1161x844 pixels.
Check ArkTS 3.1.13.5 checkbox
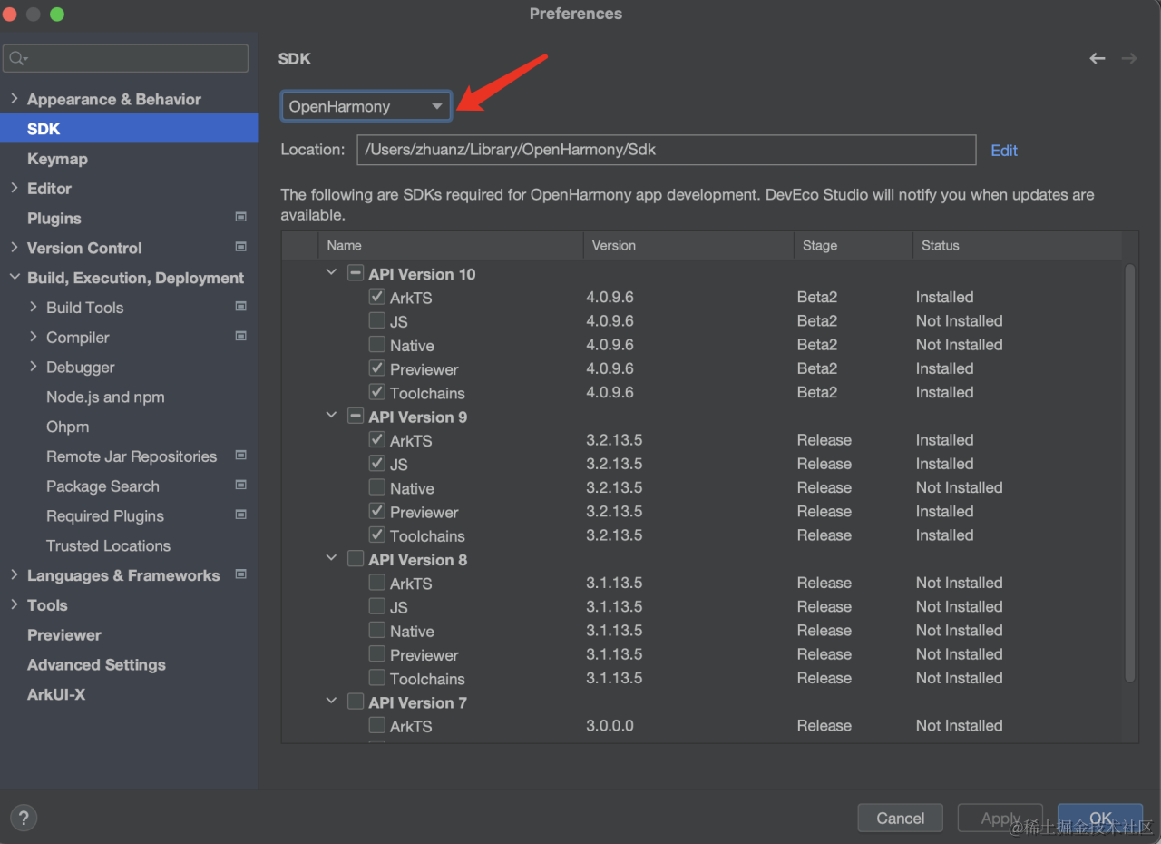377,583
